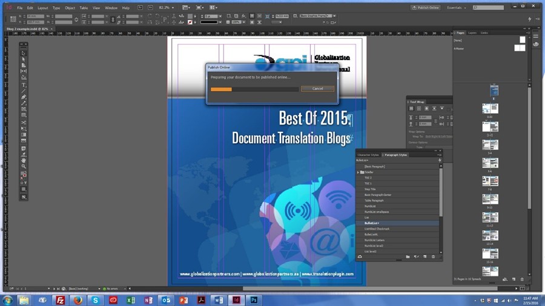Select the Selection tool arrow
This screenshot has height=306, width=545.
pyautogui.click(x=23, y=53)
